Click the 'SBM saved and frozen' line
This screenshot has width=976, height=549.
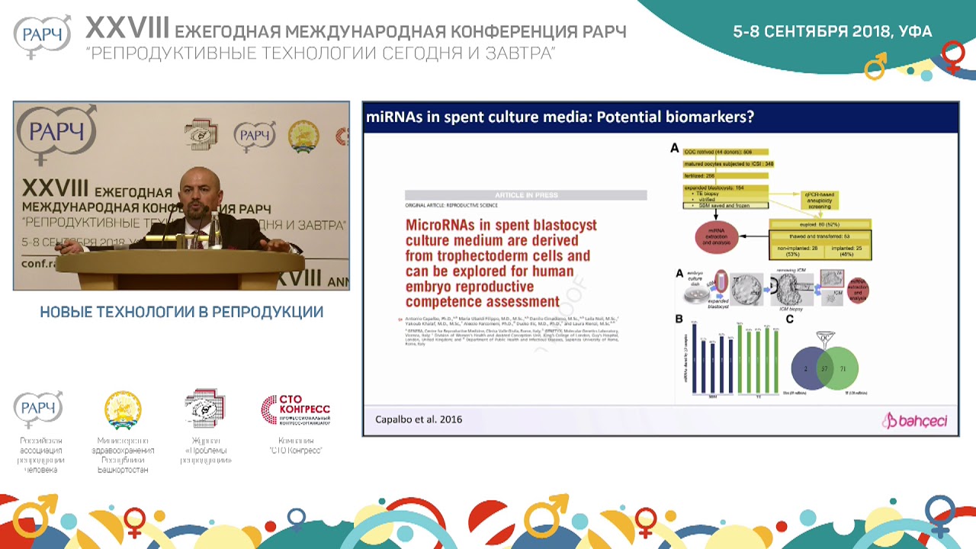(726, 205)
